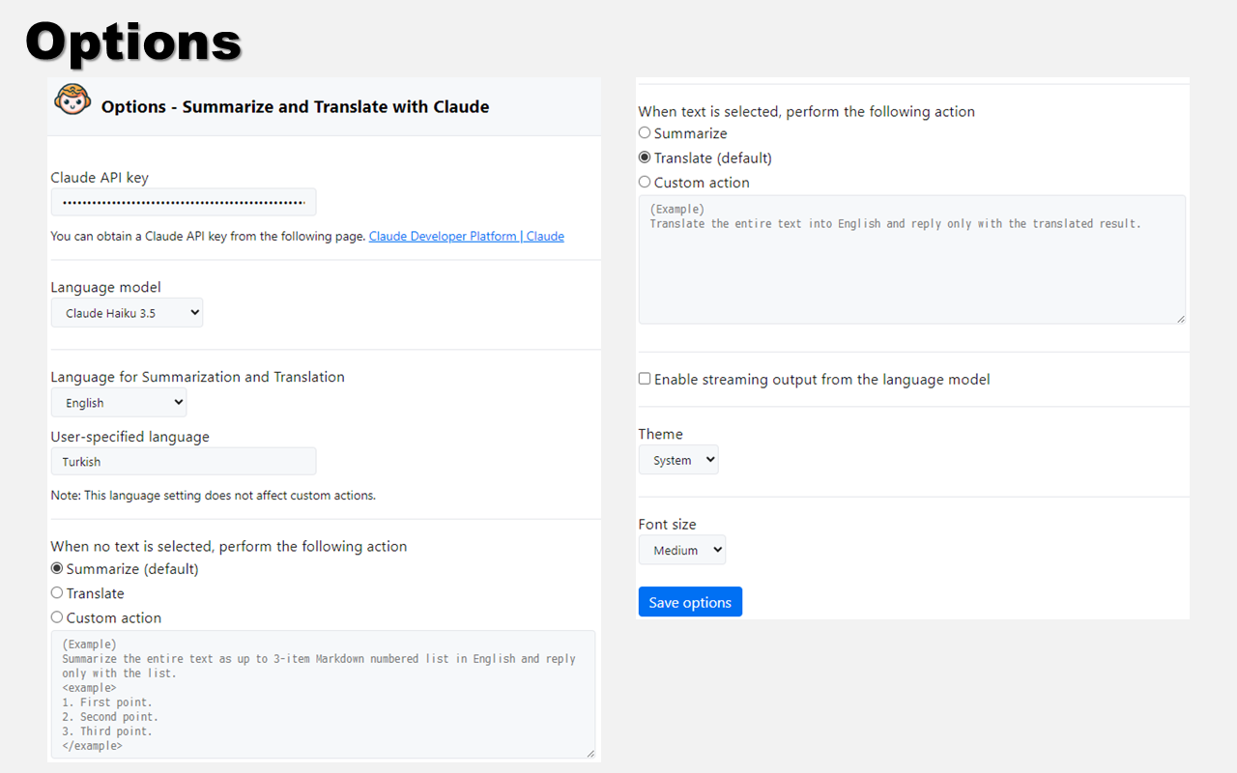Open Claude Developer Platform link
Image resolution: width=1237 pixels, height=773 pixels.
click(466, 236)
